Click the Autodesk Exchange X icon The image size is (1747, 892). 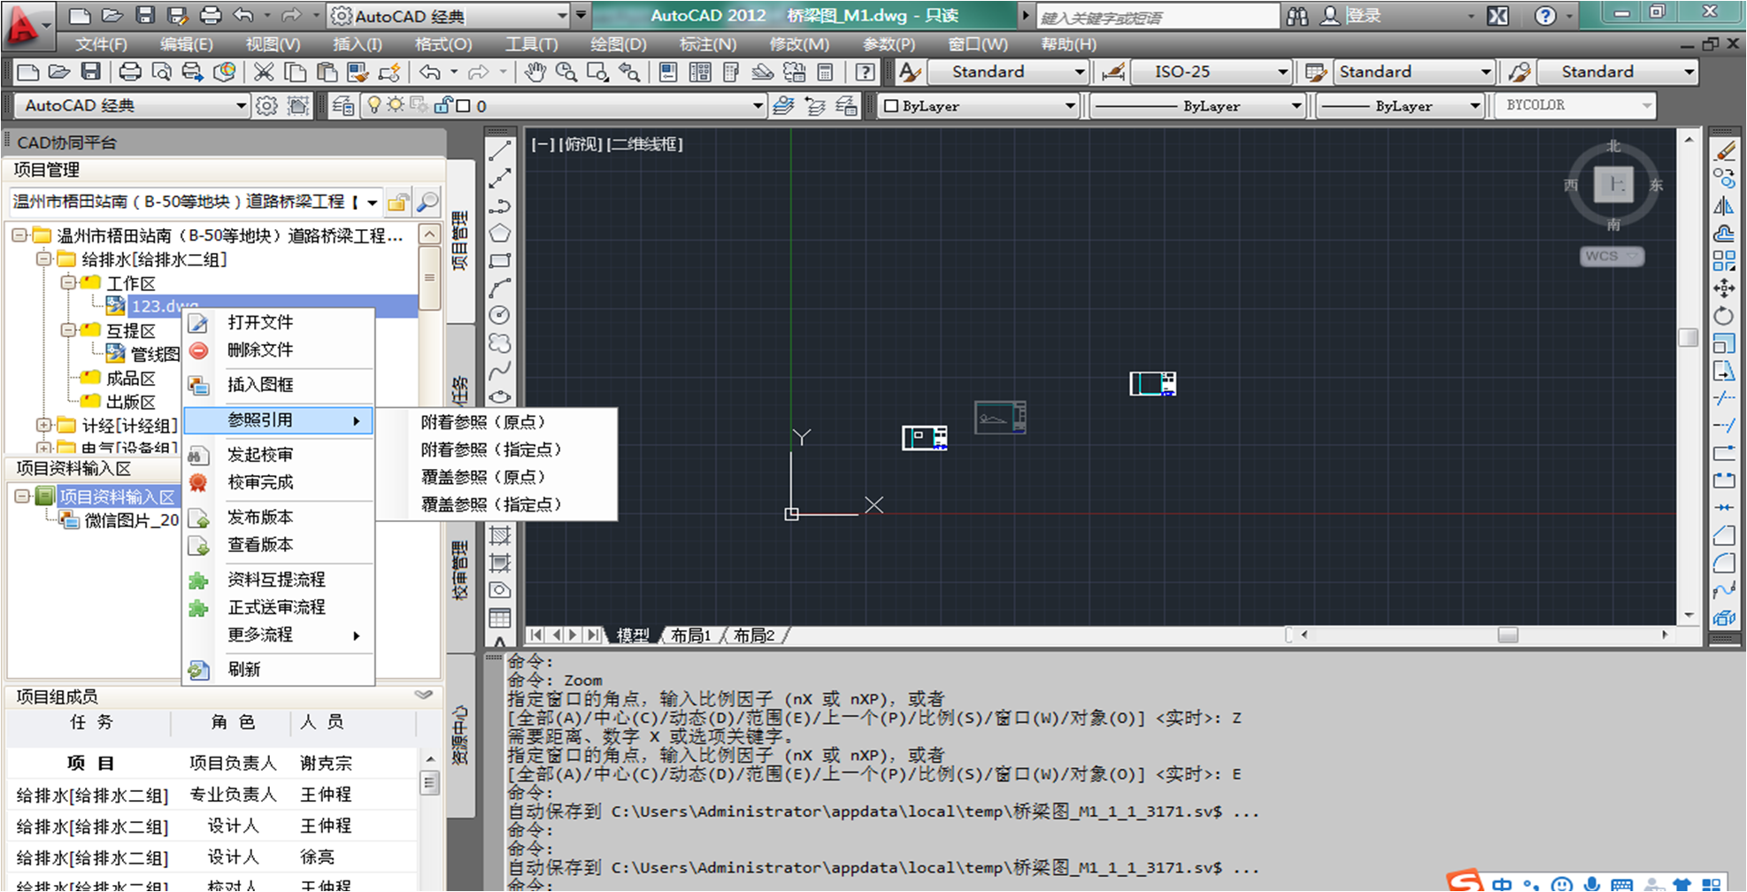pyautogui.click(x=1497, y=16)
